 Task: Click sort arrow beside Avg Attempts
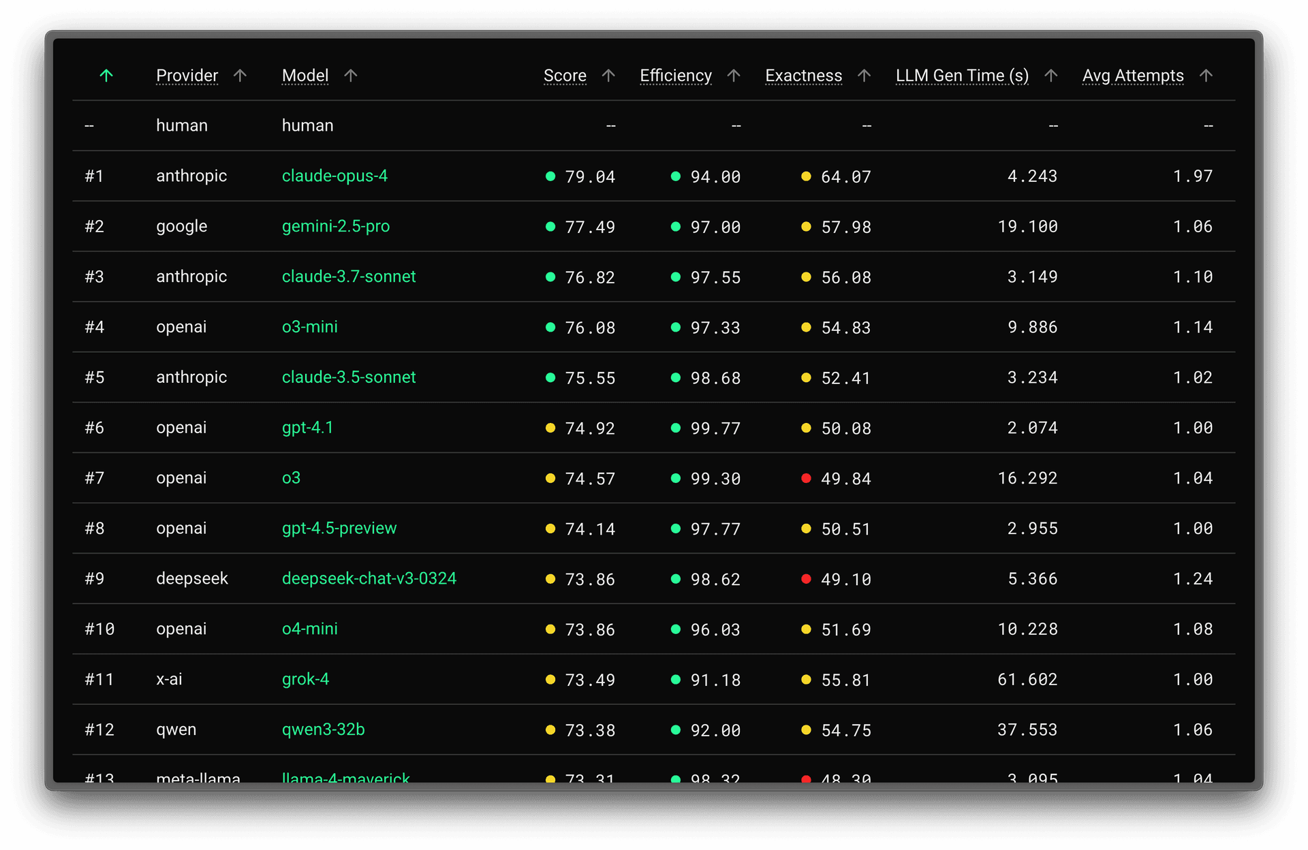(1206, 76)
